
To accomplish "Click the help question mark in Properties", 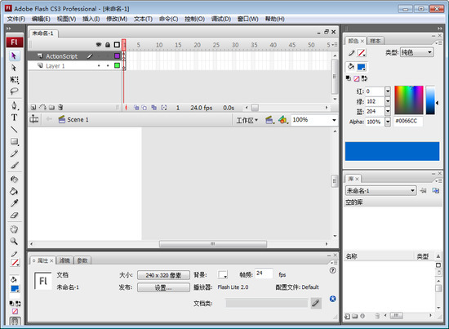I will tap(332, 270).
